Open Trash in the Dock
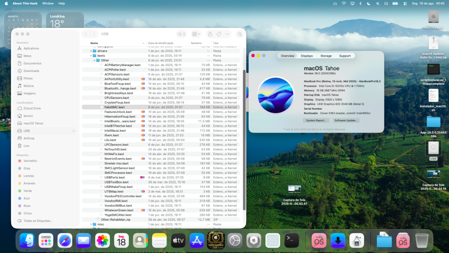Image resolution: width=449 pixels, height=253 pixels. click(x=422, y=240)
